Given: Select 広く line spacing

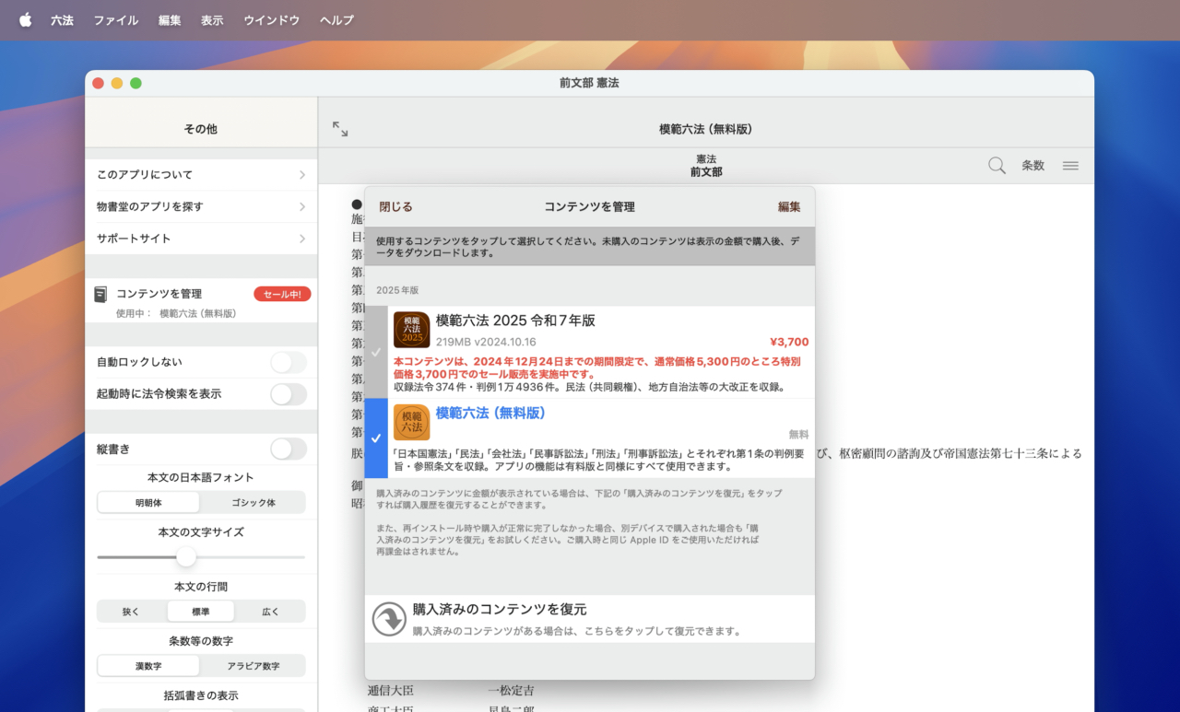Looking at the screenshot, I should tap(270, 612).
